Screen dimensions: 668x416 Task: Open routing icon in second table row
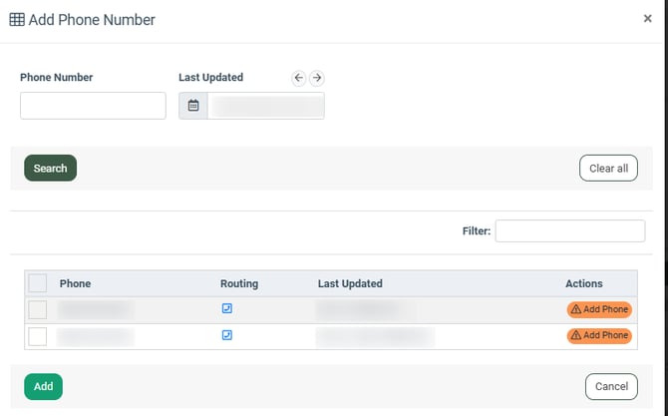pyautogui.click(x=227, y=335)
